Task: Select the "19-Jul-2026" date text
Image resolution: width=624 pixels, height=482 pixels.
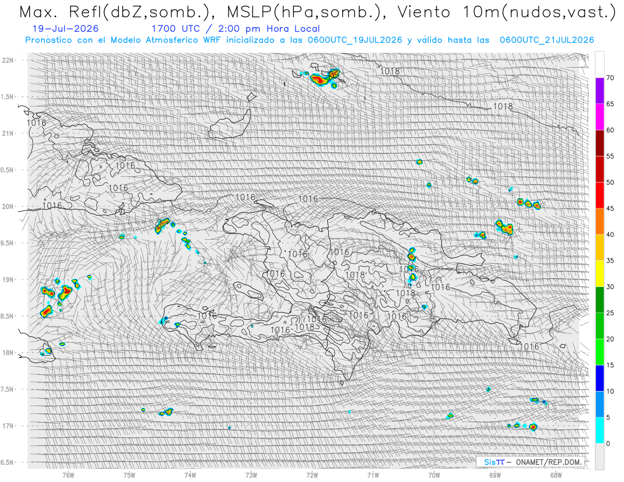Action: (65, 29)
